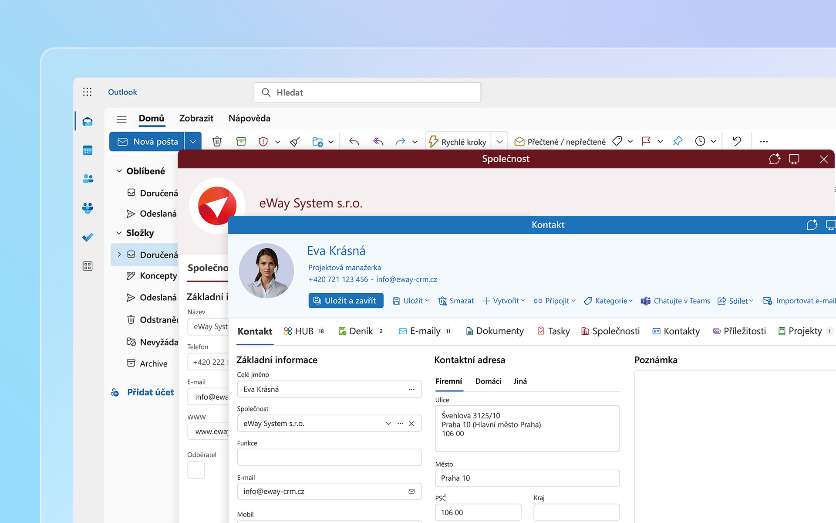
Task: Forward message using the right arrow icon
Action: click(x=400, y=142)
